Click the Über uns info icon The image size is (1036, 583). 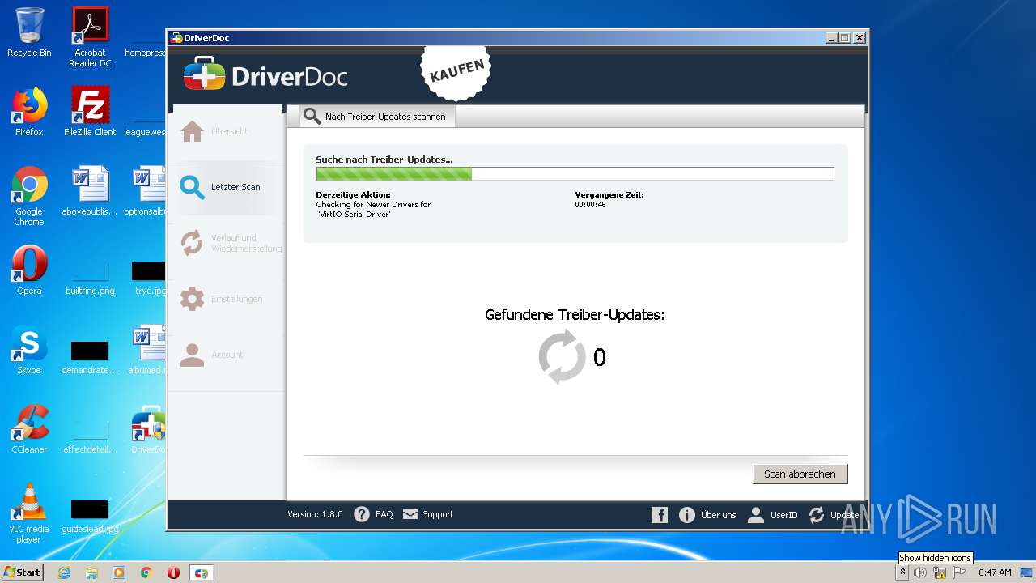tap(687, 515)
